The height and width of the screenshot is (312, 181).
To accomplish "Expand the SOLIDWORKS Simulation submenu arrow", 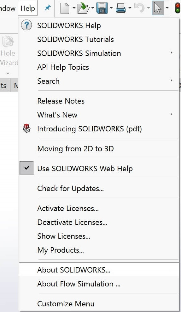I will tap(171, 53).
